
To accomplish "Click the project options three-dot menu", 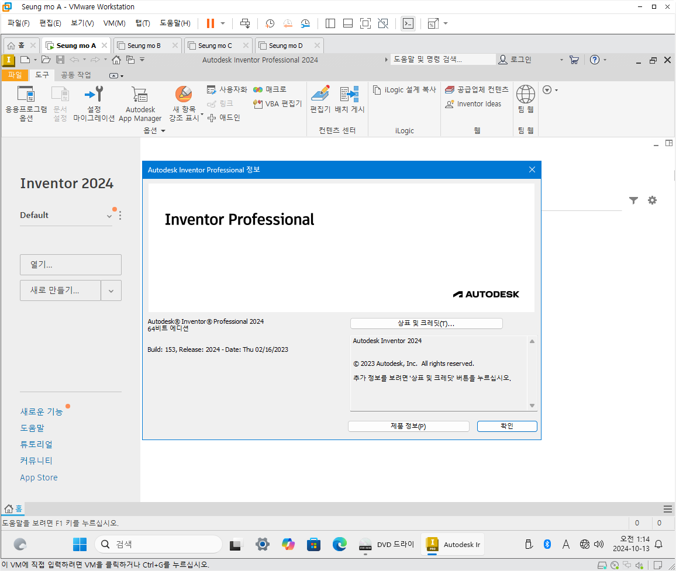I will (120, 216).
